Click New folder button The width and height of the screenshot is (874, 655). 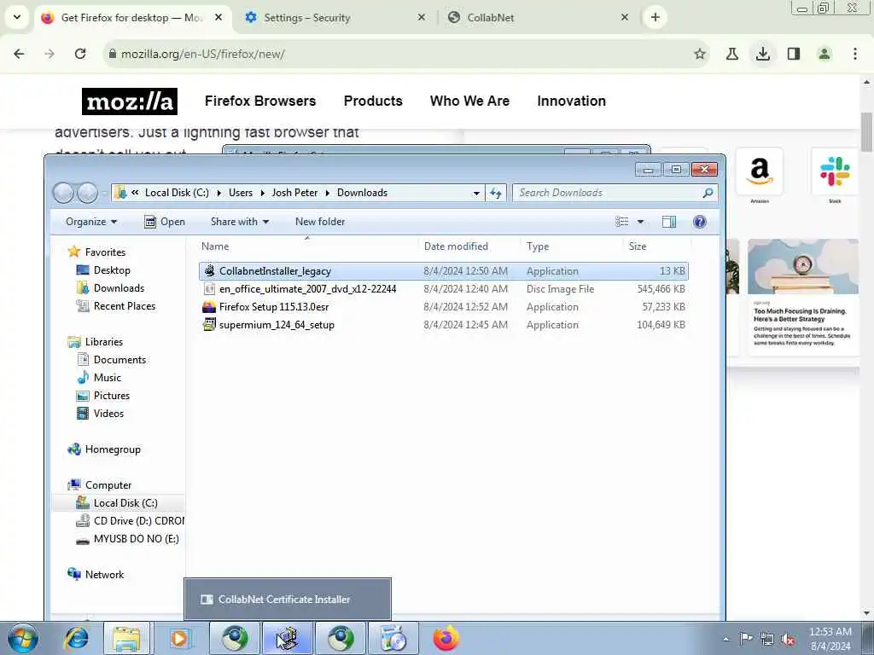[320, 222]
